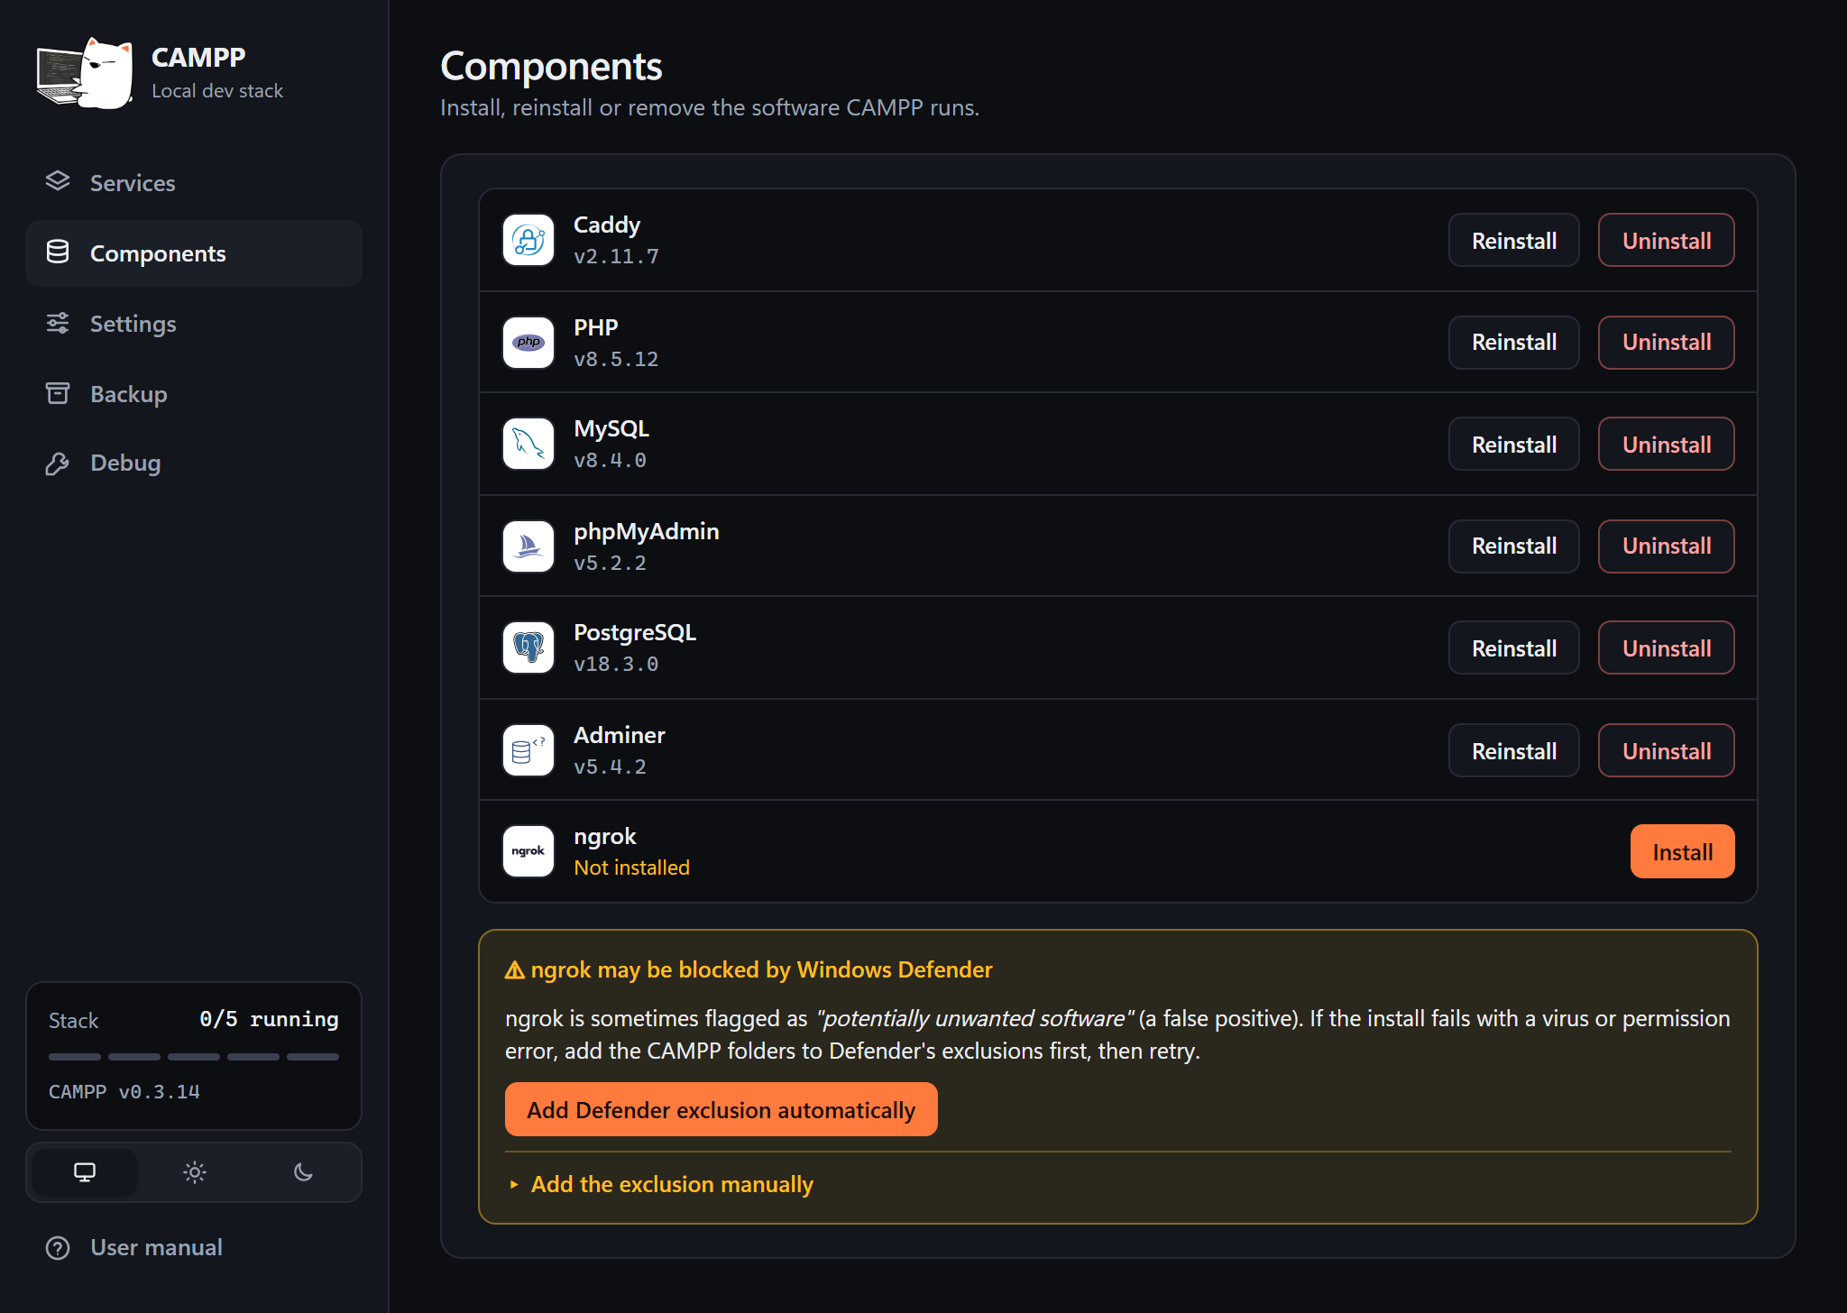Uninstall MySQL
Screen dimensions: 1847x1313
coord(1667,444)
